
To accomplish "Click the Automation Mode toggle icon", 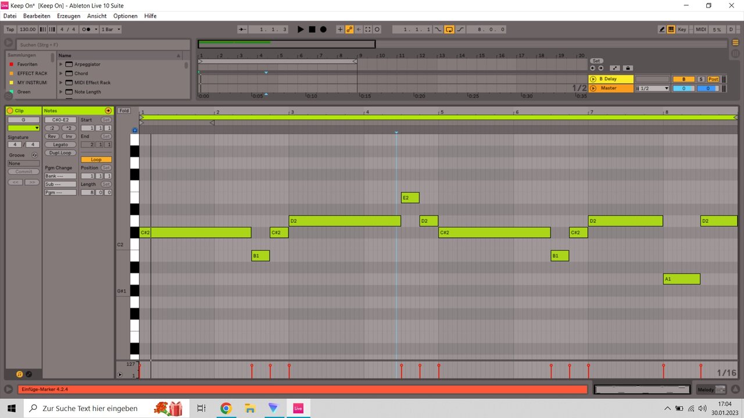I will tap(615, 68).
